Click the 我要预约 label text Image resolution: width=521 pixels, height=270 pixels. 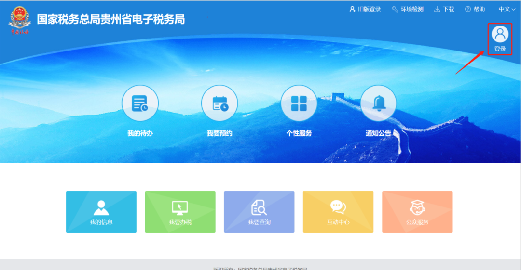(x=219, y=133)
